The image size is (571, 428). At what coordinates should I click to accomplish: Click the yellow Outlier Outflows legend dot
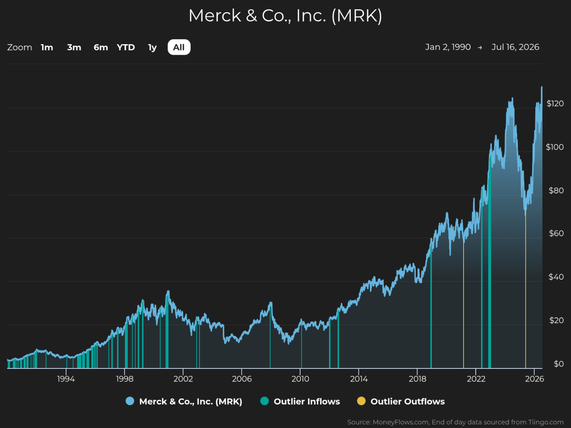tap(361, 401)
